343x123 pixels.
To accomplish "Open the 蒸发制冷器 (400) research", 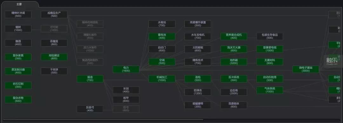I will pos(18,71).
